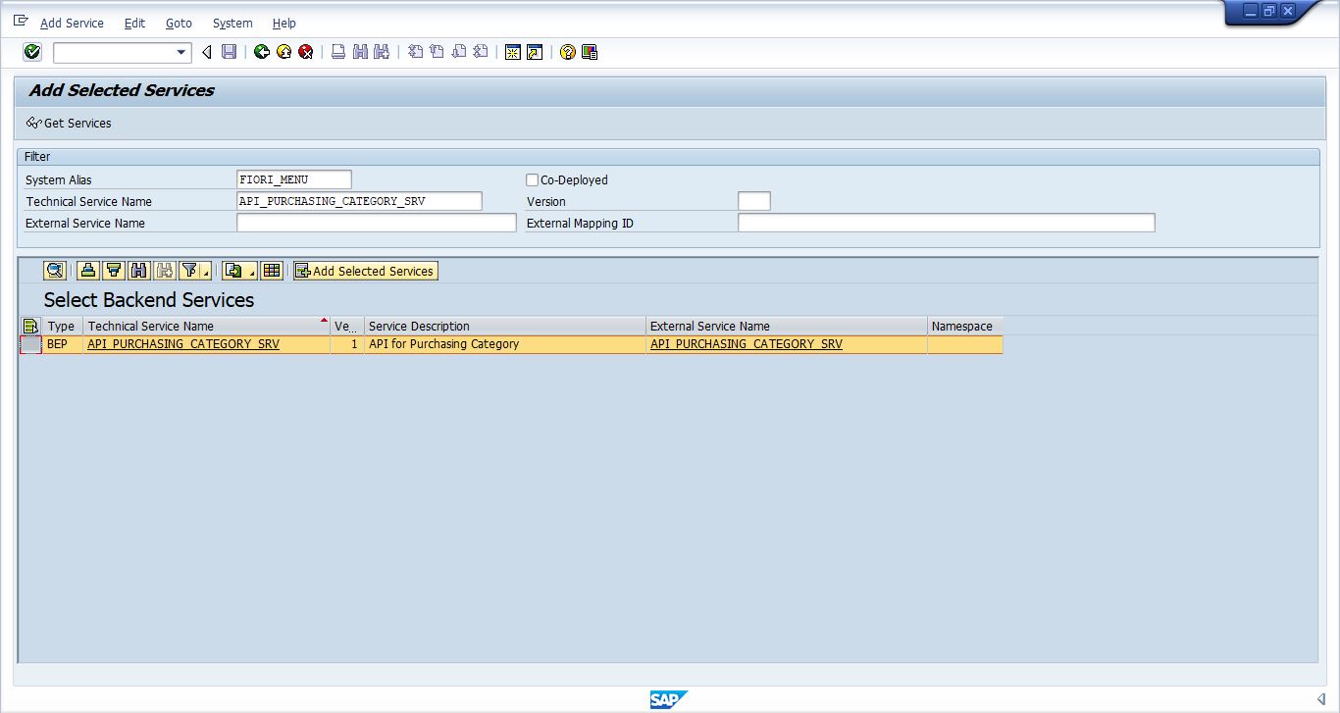The height and width of the screenshot is (713, 1340).
Task: Open the Edit menu
Action: pyautogui.click(x=134, y=23)
